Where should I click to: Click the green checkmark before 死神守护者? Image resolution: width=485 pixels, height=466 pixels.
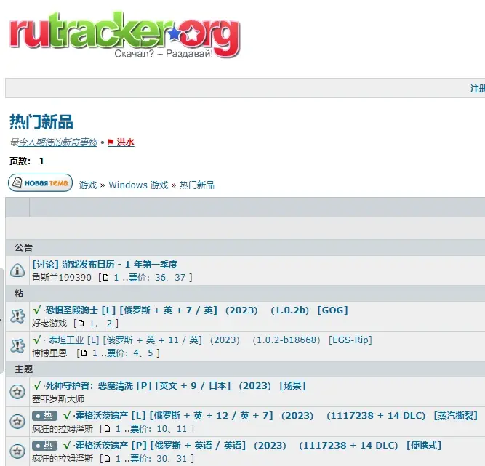(x=37, y=385)
